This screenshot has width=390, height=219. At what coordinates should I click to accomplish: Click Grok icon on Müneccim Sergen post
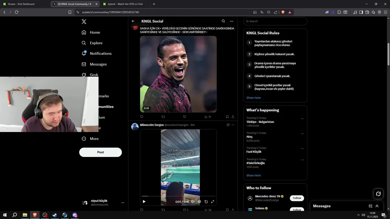tap(228, 125)
